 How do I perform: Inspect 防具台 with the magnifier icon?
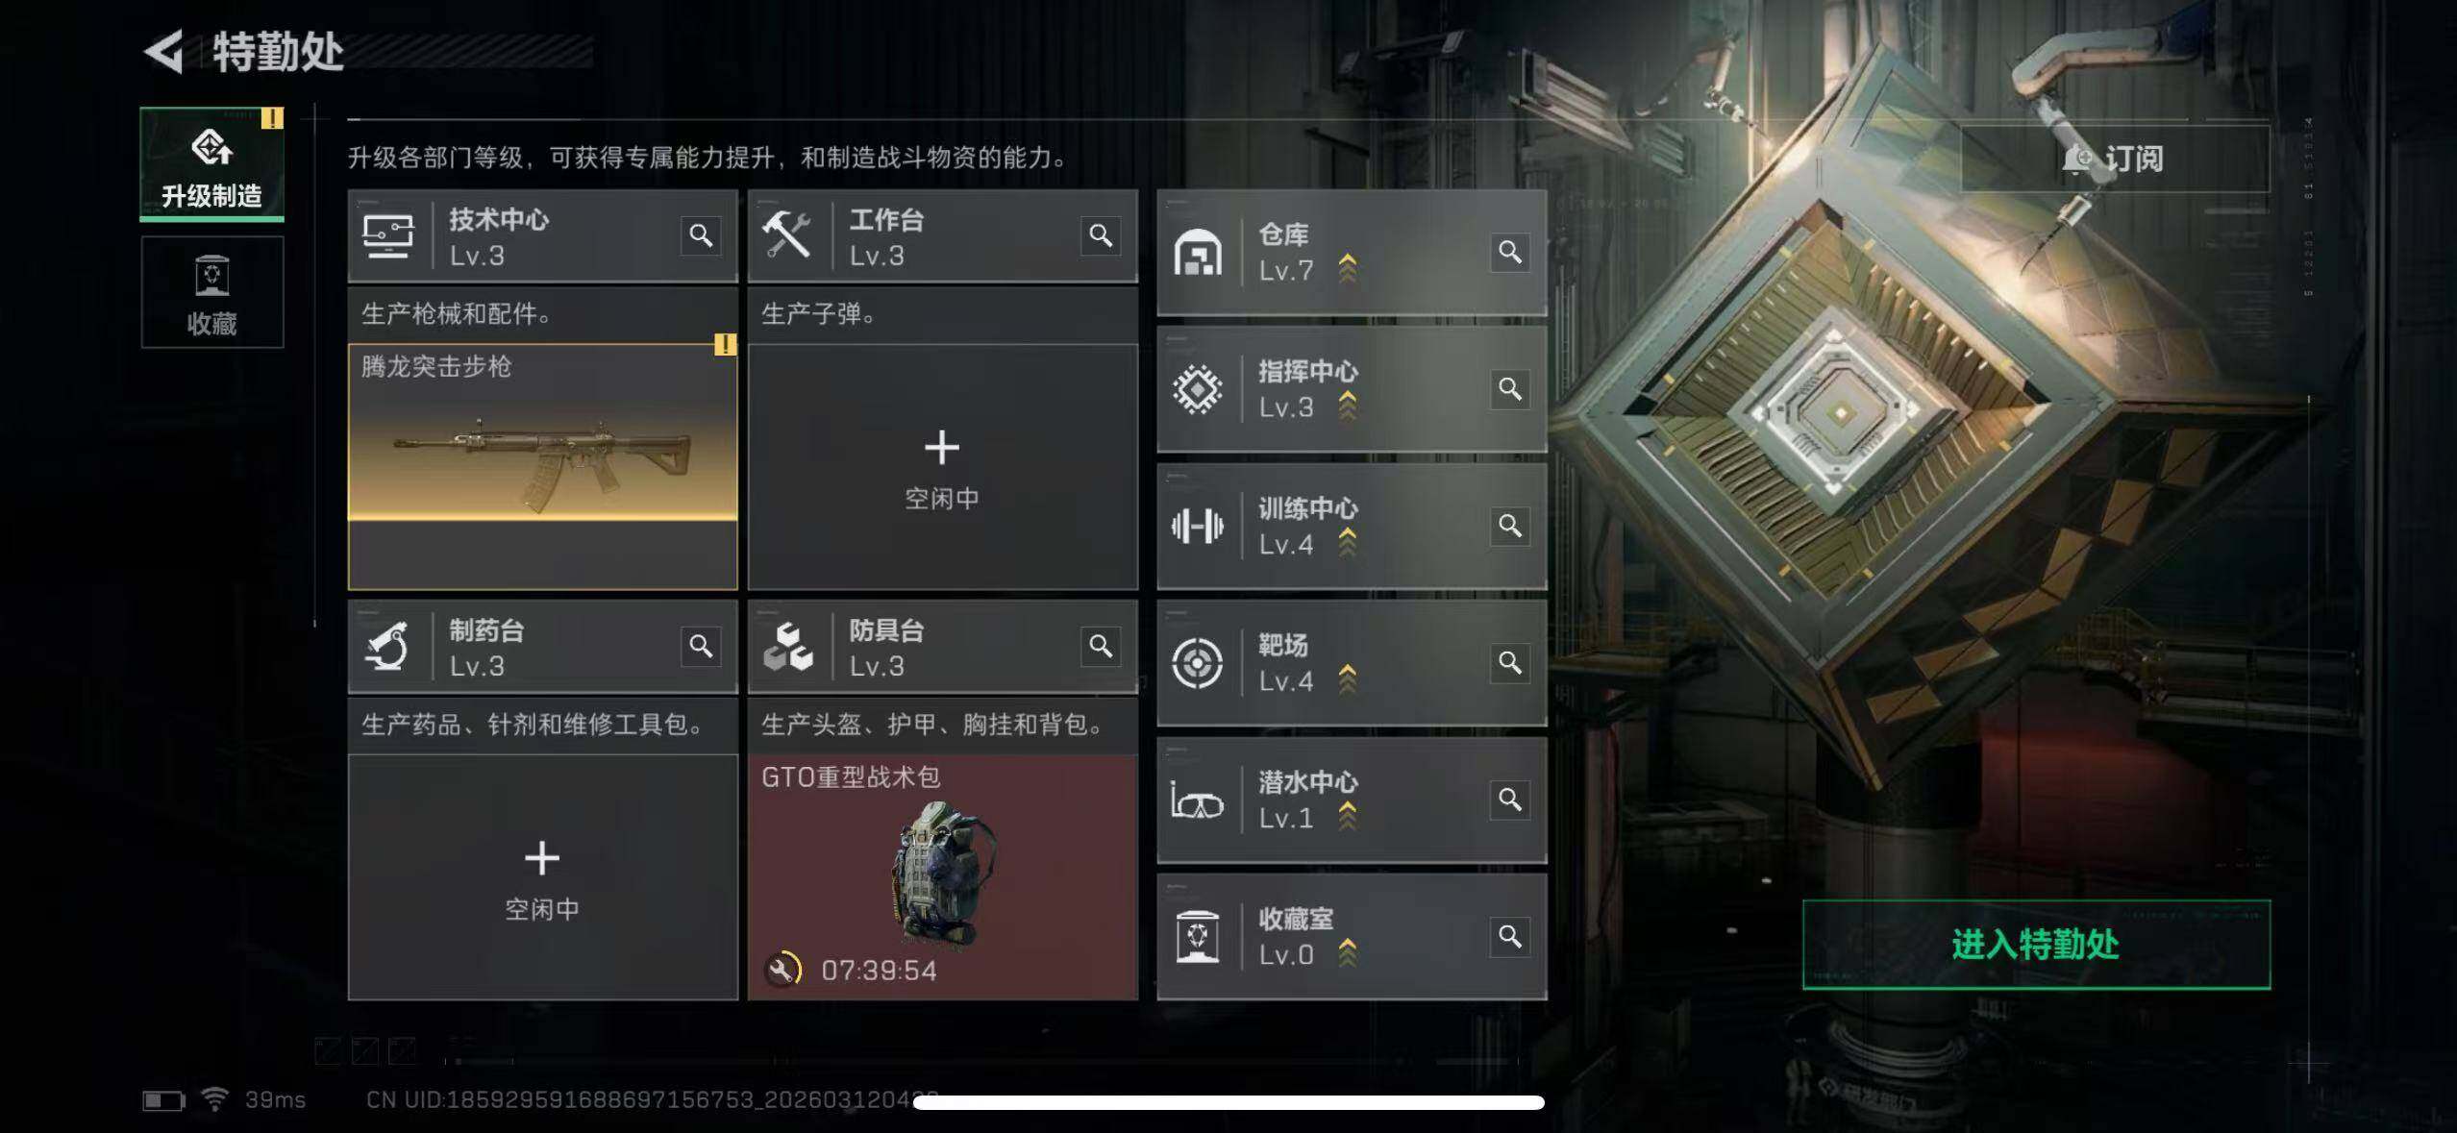click(1101, 646)
